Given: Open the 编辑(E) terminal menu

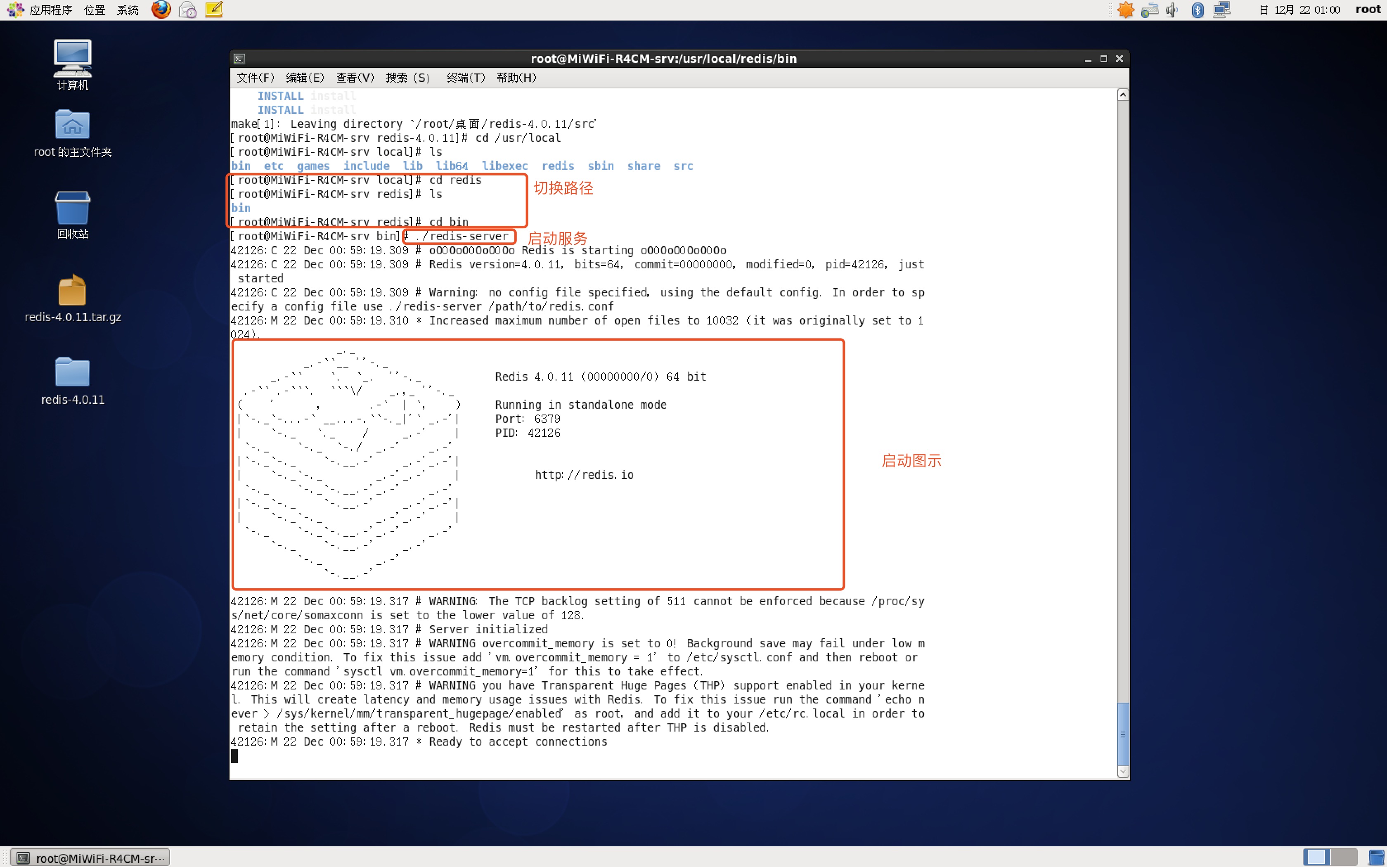Looking at the screenshot, I should coord(304,78).
